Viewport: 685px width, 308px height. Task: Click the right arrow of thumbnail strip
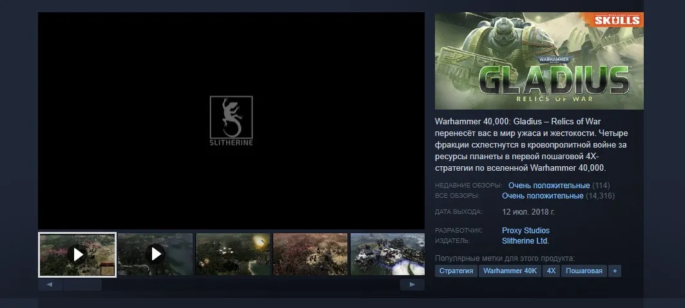point(412,285)
